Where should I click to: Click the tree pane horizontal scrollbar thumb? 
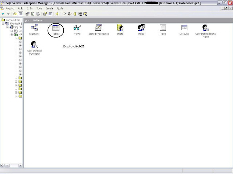pyautogui.click(x=7, y=166)
